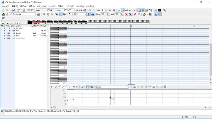Sort event list by the Event column header
The width and height of the screenshot is (212, 119).
[23, 26]
